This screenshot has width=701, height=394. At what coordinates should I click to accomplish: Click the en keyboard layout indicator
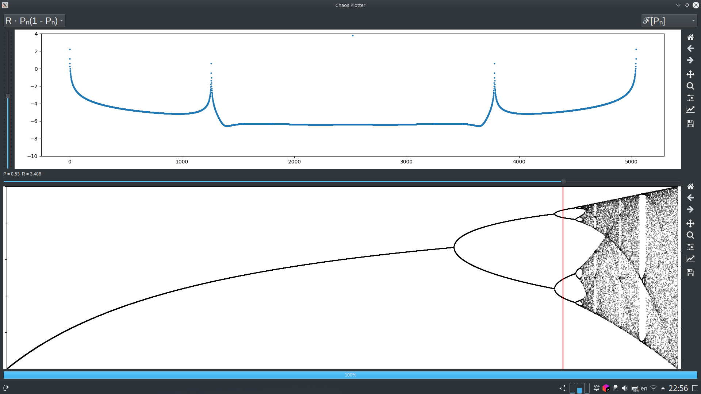click(644, 388)
